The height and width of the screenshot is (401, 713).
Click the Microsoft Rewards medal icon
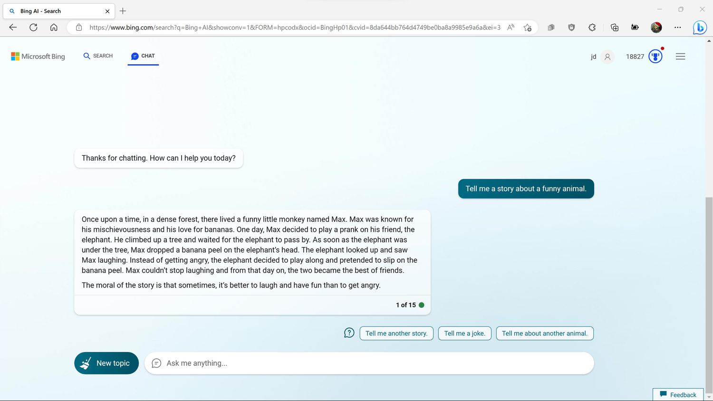(x=655, y=57)
